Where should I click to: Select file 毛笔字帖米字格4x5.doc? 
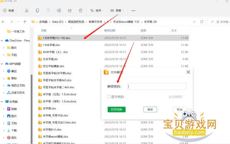57,80
